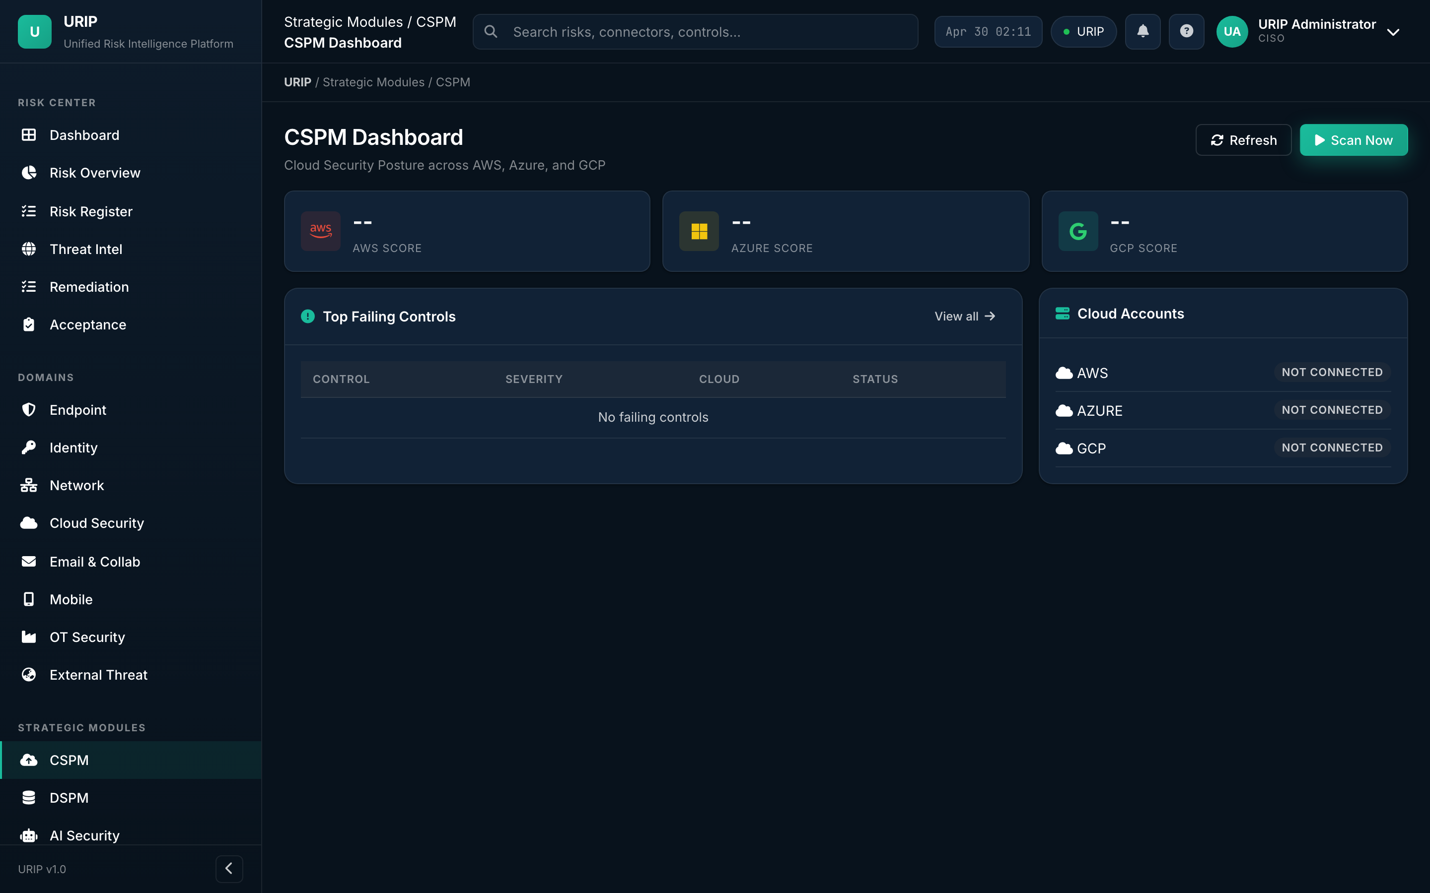Screen dimensions: 1430x893
Task: Click the Top Failing Controls alert icon
Action: tap(308, 316)
